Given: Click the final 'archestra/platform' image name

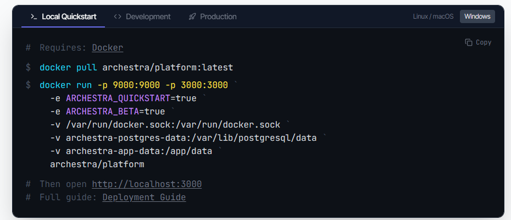Looking at the screenshot, I should pos(97,165).
